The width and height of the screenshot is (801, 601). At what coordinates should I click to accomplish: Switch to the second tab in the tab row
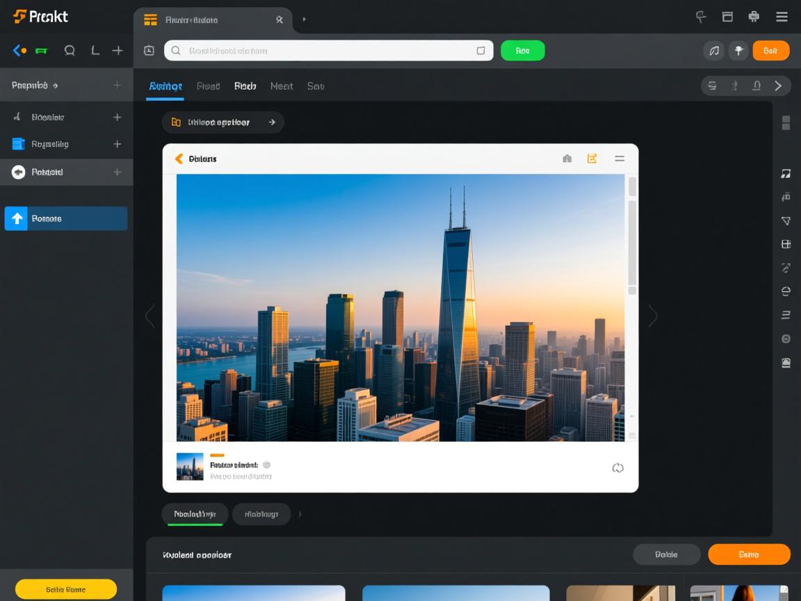tap(208, 86)
